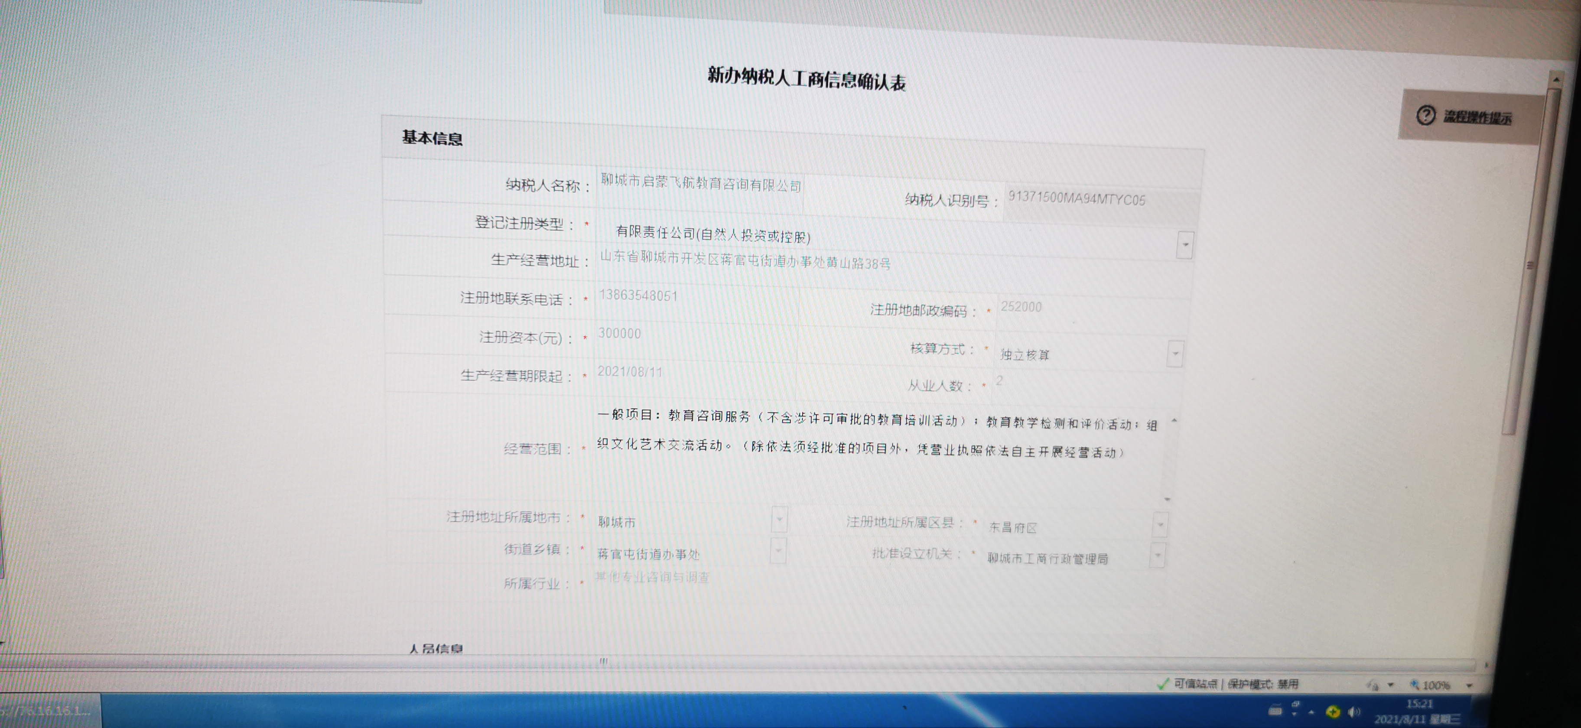Click the on-screen keyboard tray icon

(1275, 711)
